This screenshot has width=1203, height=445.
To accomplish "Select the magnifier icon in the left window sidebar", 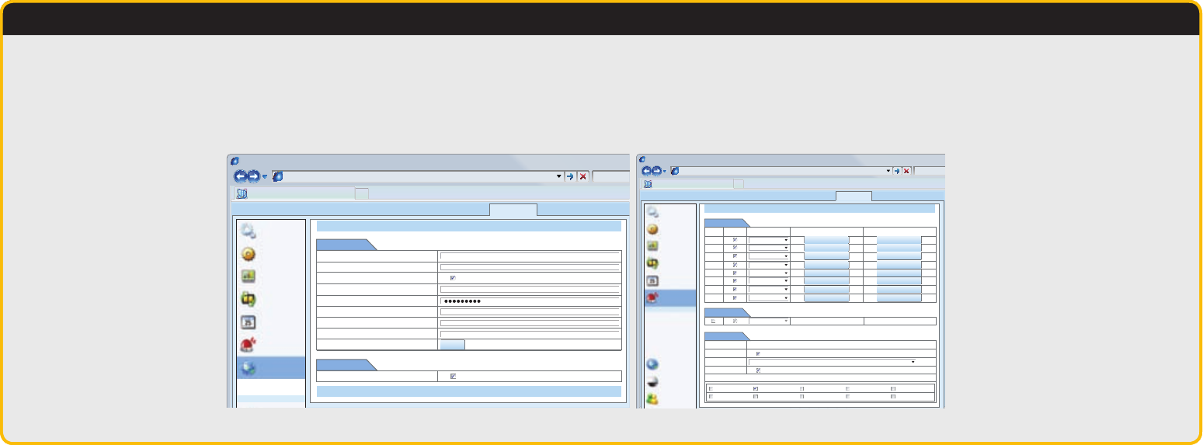I will click(249, 230).
